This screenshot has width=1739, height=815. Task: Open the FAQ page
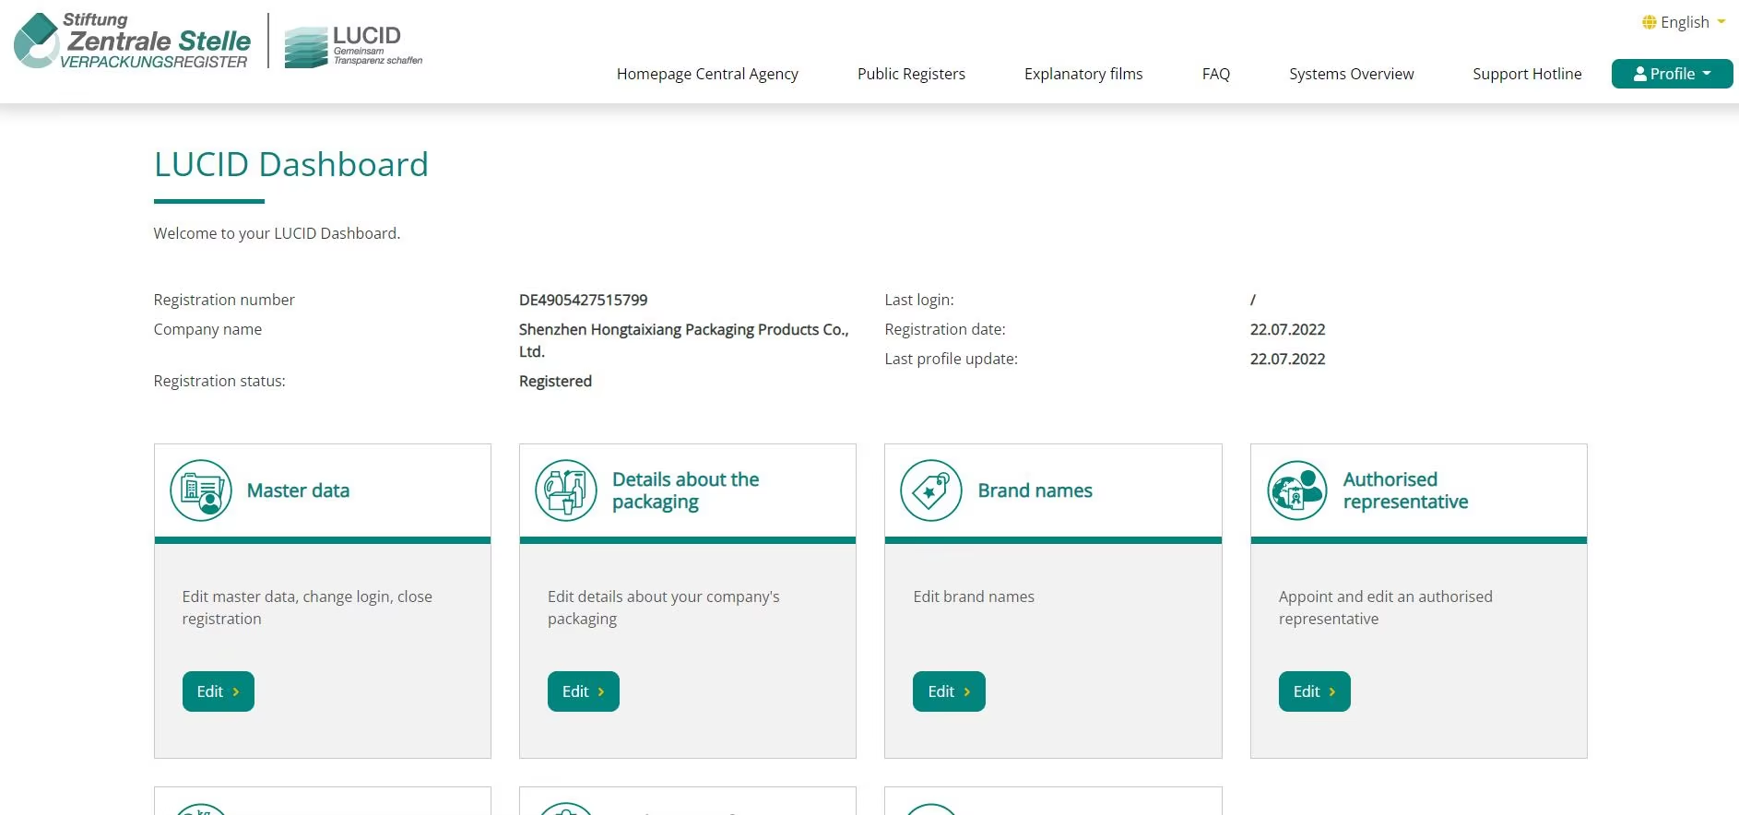(1216, 74)
